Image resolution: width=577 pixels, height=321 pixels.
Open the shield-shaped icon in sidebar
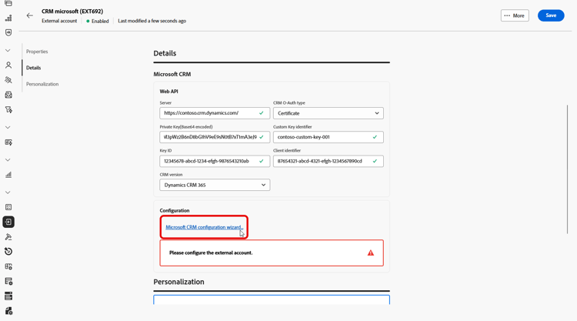point(8,33)
